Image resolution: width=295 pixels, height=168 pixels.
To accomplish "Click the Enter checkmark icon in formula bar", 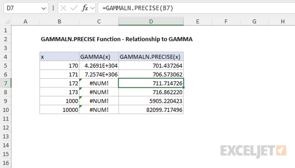I will point(74,8).
